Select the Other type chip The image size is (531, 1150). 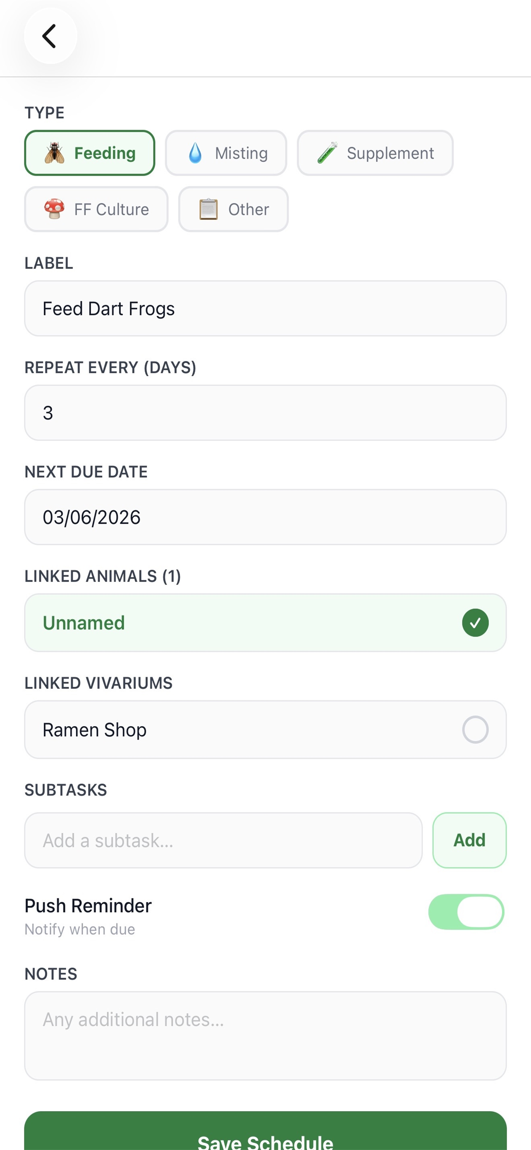coord(233,209)
